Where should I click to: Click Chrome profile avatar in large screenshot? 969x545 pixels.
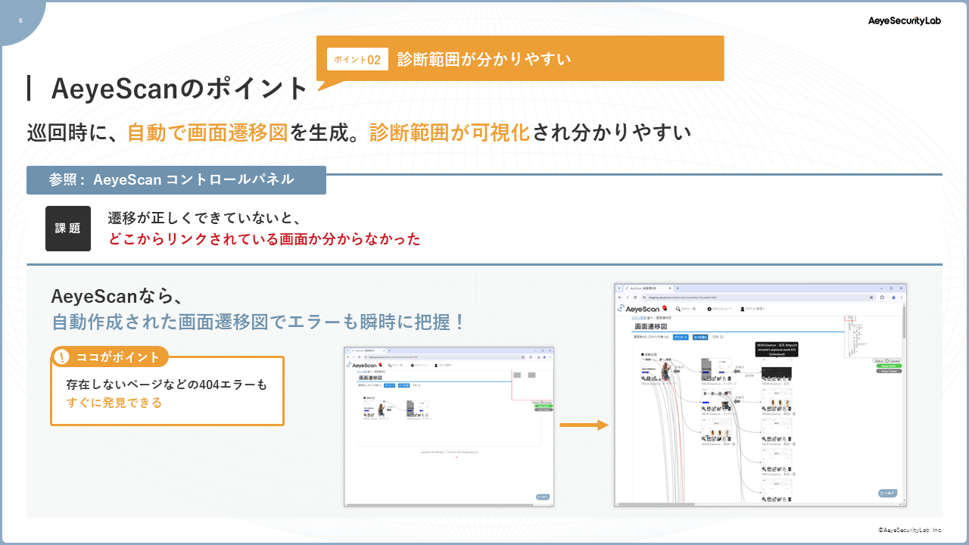coord(893,297)
